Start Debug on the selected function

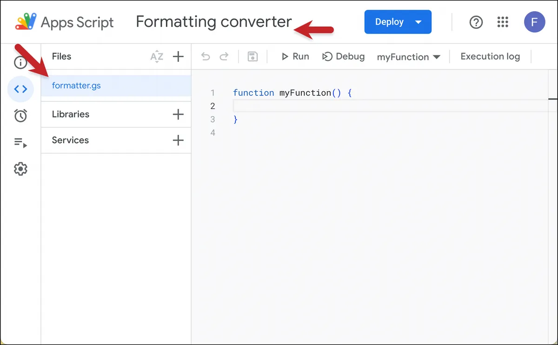(344, 56)
